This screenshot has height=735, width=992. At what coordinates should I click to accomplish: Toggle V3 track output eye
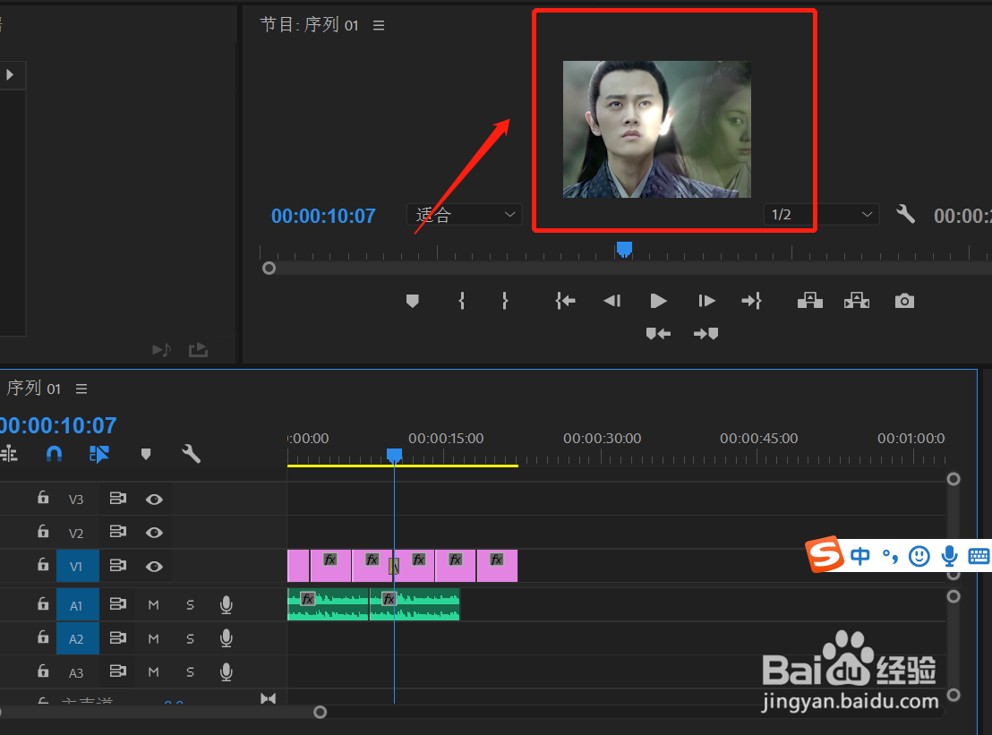coord(154,500)
